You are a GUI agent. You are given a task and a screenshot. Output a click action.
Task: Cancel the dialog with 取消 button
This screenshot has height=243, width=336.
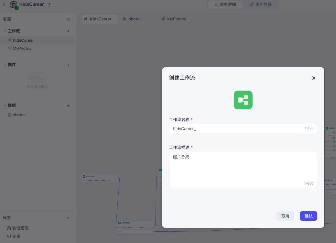coord(285,216)
